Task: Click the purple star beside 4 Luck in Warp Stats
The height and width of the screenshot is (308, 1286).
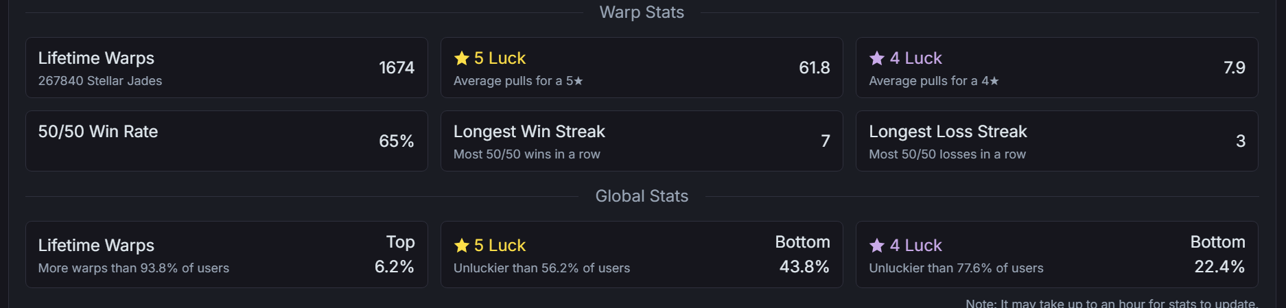Action: coord(877,58)
